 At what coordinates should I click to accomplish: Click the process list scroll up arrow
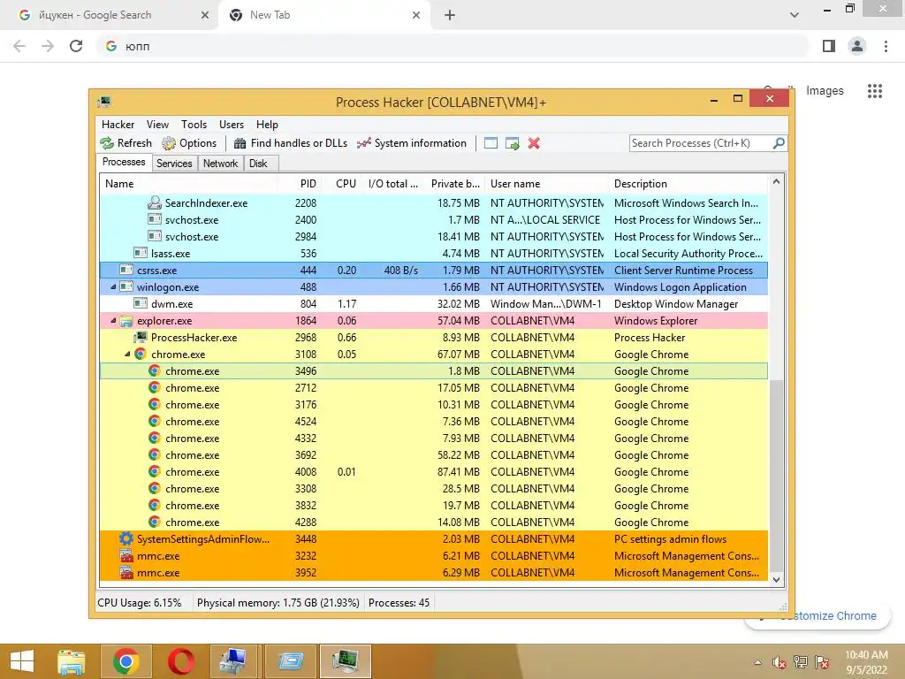point(776,182)
